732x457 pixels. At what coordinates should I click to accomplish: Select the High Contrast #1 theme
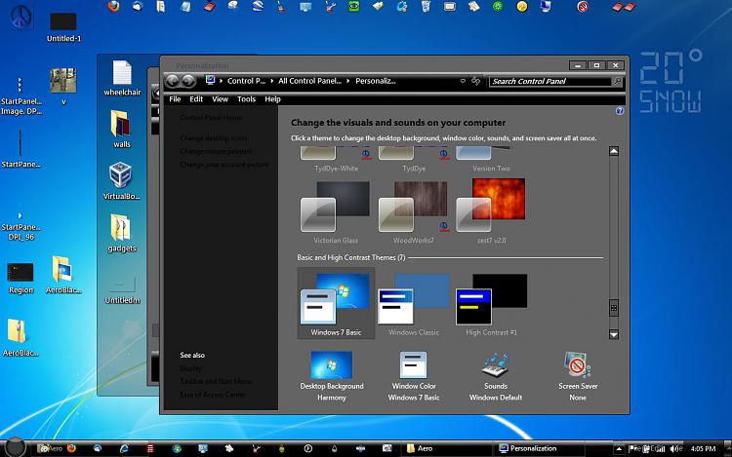click(x=492, y=304)
